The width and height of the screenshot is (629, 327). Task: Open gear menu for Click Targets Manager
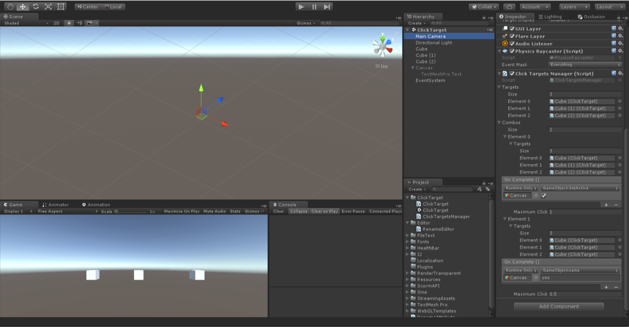[x=620, y=73]
